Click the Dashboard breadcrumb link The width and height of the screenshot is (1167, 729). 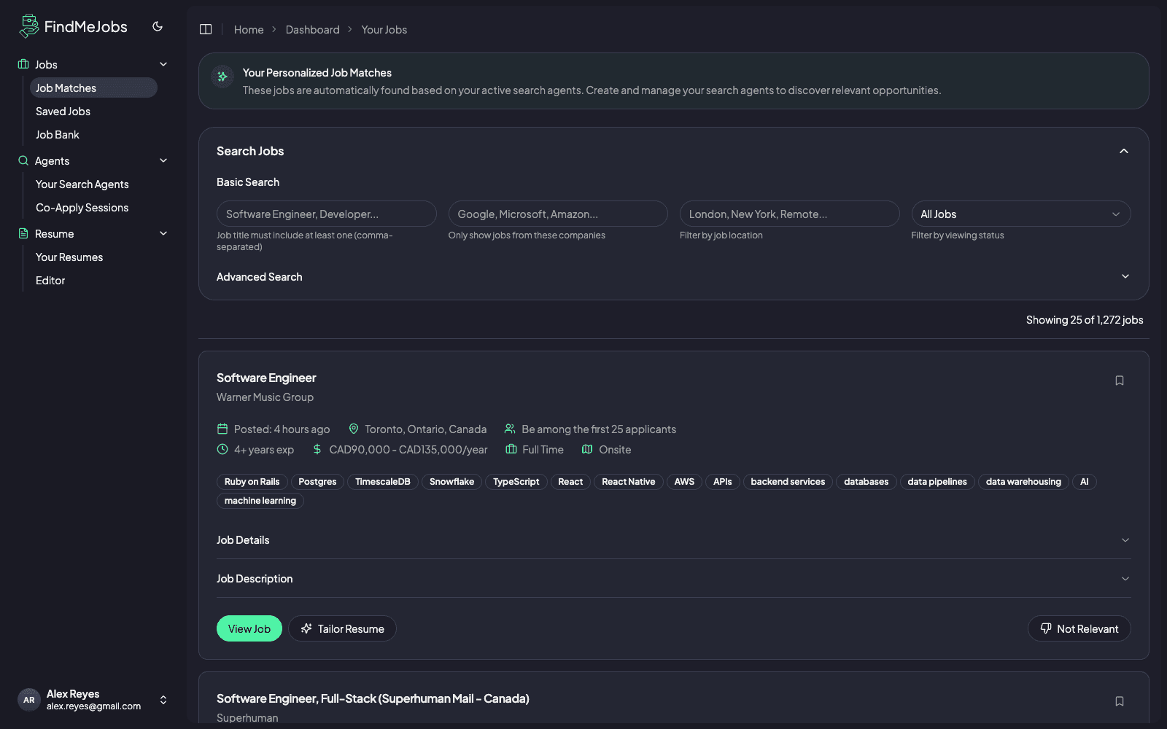[312, 29]
